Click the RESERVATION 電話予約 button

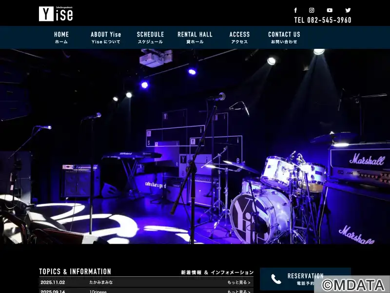(x=306, y=279)
